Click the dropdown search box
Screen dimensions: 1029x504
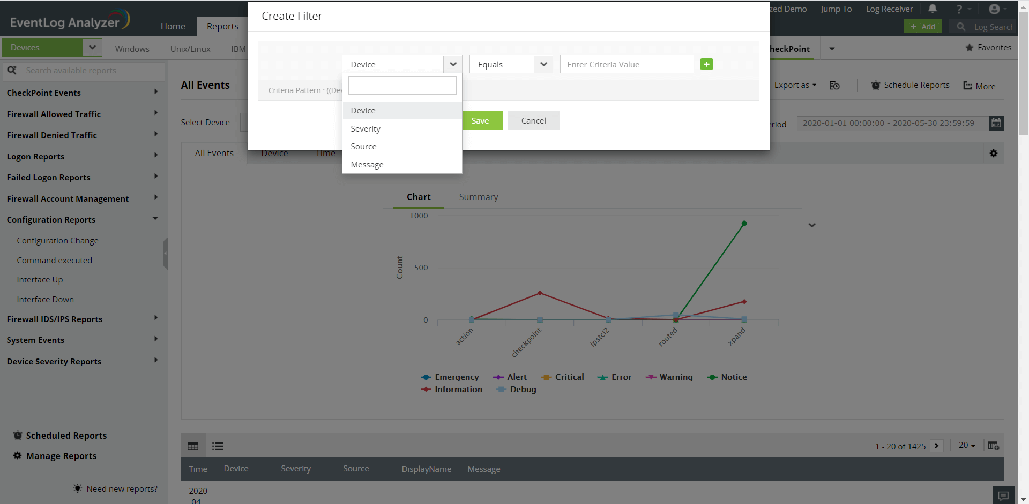coord(402,86)
